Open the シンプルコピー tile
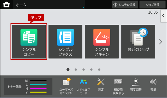 pyautogui.click(x=29, y=42)
